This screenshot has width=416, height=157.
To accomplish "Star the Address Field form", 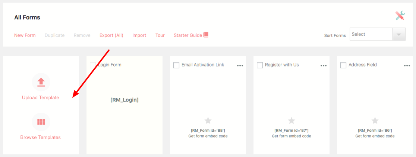I will pos(375,121).
